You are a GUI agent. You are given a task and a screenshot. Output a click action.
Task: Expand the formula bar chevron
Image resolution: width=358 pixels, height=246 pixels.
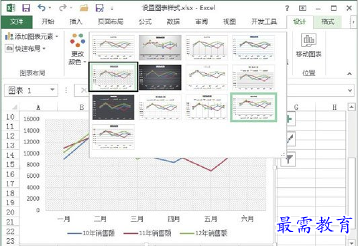[x=350, y=90]
